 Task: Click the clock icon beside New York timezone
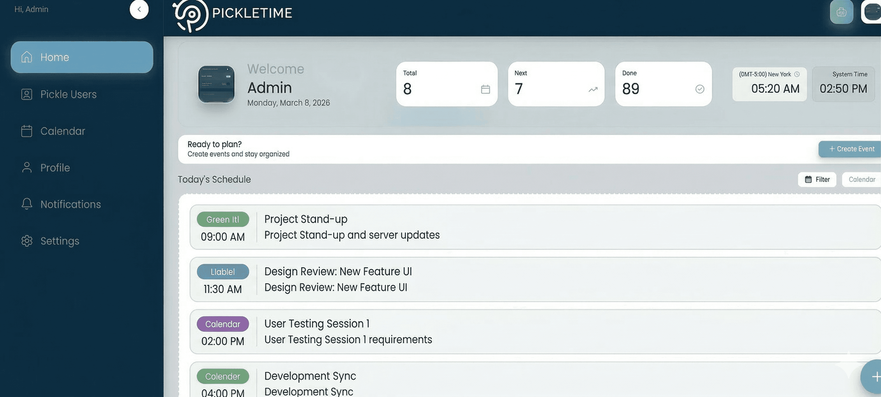coord(798,74)
